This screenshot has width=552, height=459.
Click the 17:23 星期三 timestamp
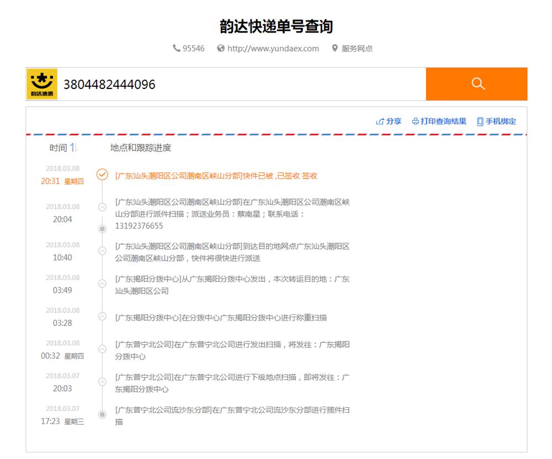click(x=62, y=421)
